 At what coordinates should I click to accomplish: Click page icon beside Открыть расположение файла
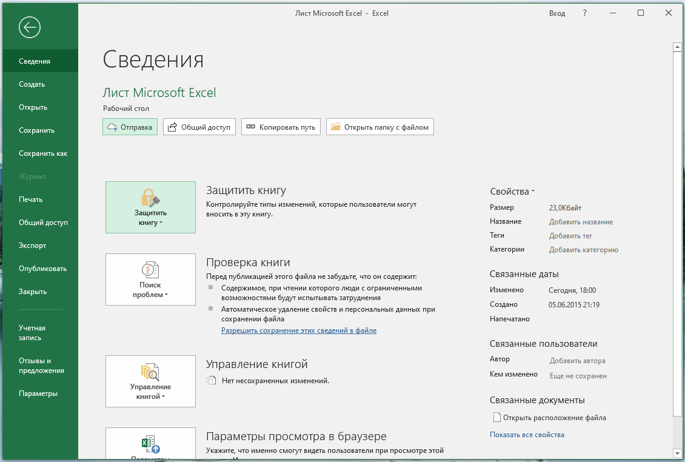pyautogui.click(x=496, y=417)
